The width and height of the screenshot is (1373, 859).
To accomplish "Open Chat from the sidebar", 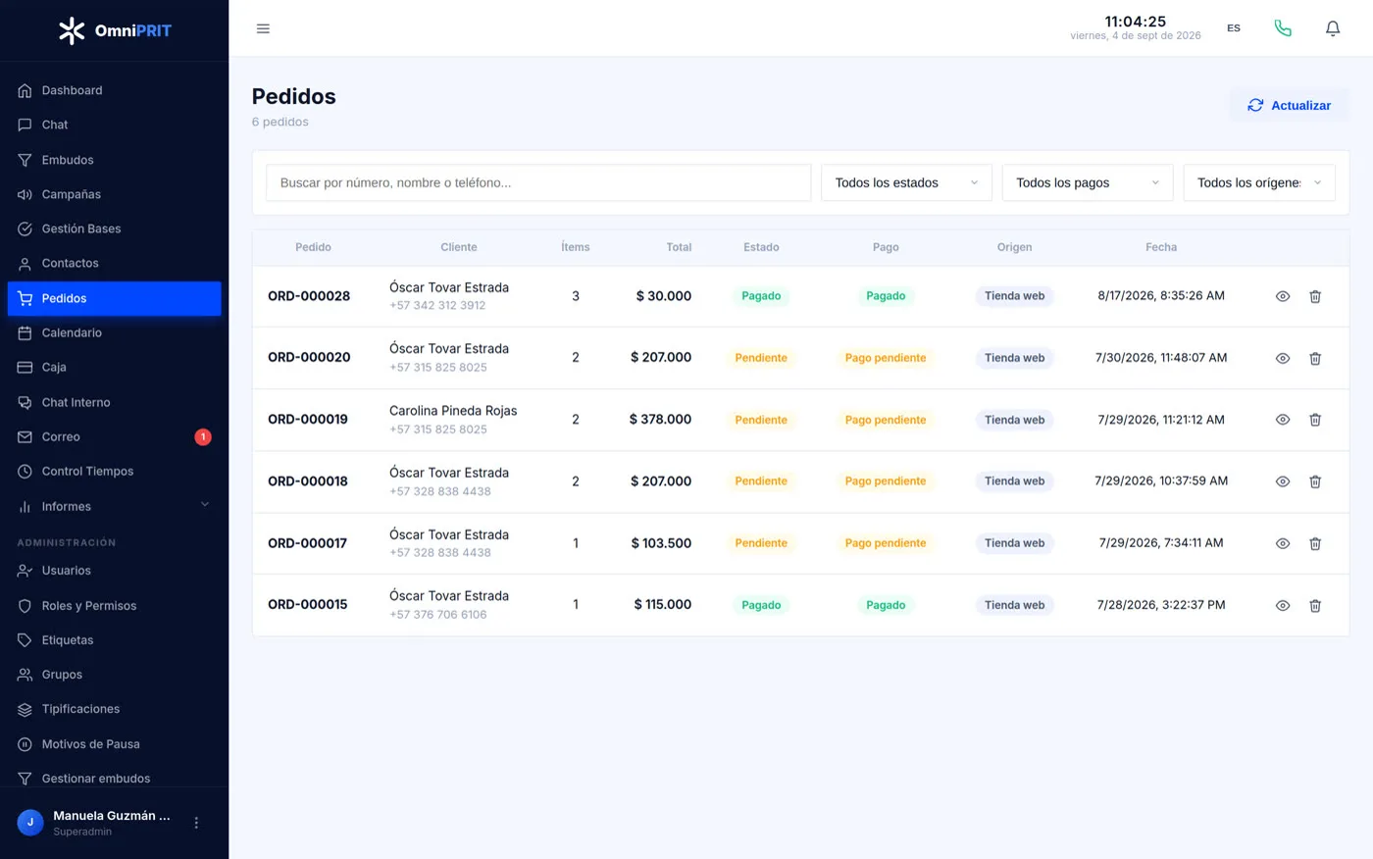I will [114, 125].
